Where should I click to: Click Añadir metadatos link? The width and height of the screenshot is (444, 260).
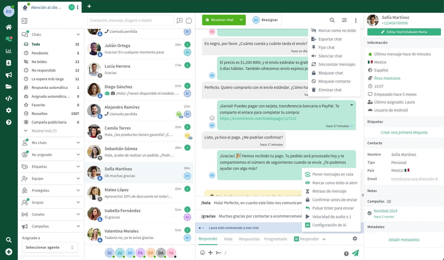(404, 240)
